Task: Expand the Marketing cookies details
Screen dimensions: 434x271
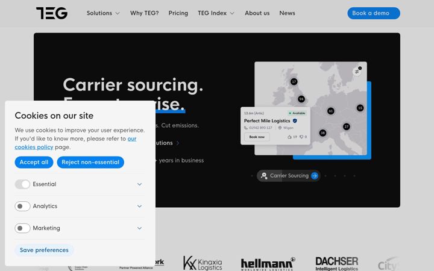Action: coord(139,228)
